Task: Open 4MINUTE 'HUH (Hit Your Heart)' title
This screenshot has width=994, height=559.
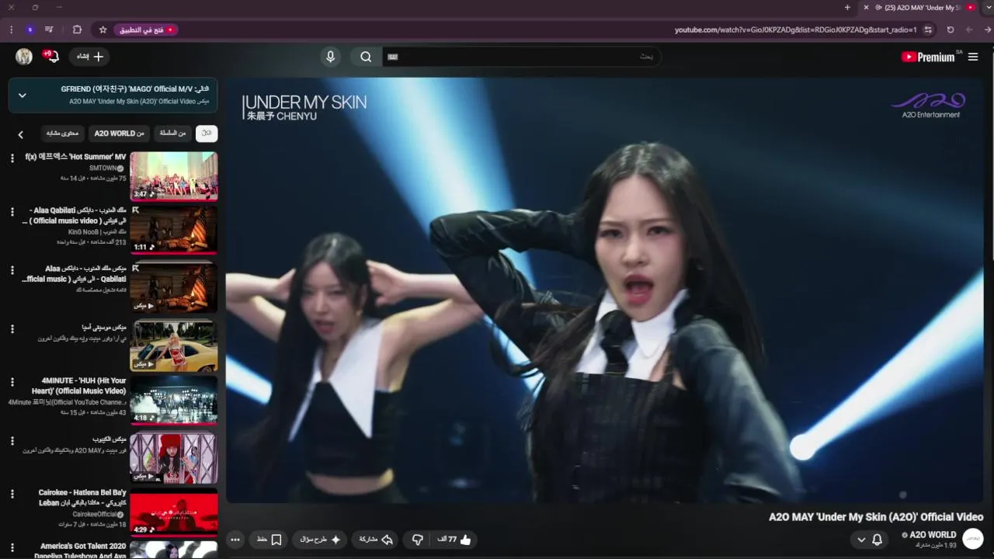Action: [78, 386]
